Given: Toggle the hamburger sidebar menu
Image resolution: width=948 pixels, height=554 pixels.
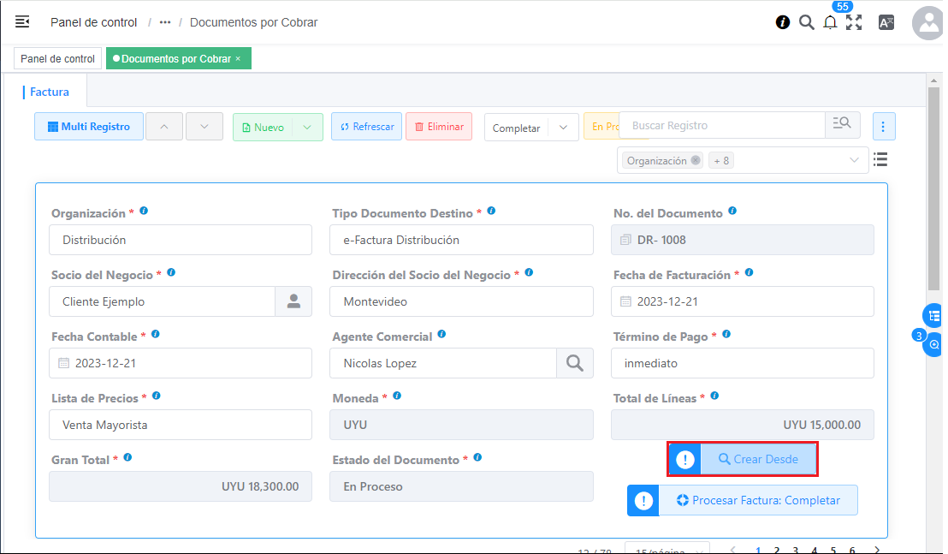Looking at the screenshot, I should [x=22, y=22].
